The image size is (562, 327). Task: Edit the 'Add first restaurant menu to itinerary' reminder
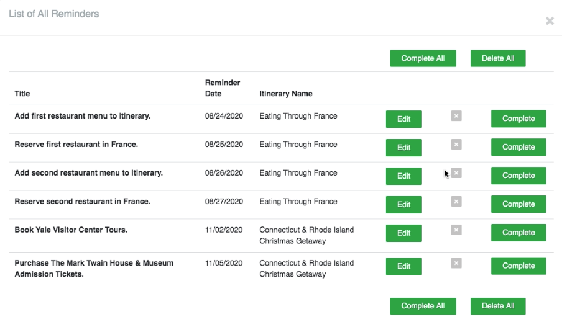tap(403, 119)
